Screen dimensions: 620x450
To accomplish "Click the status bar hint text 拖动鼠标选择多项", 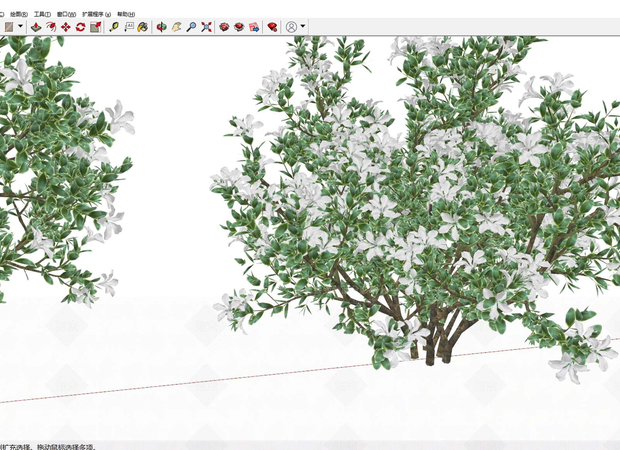I will (65, 447).
